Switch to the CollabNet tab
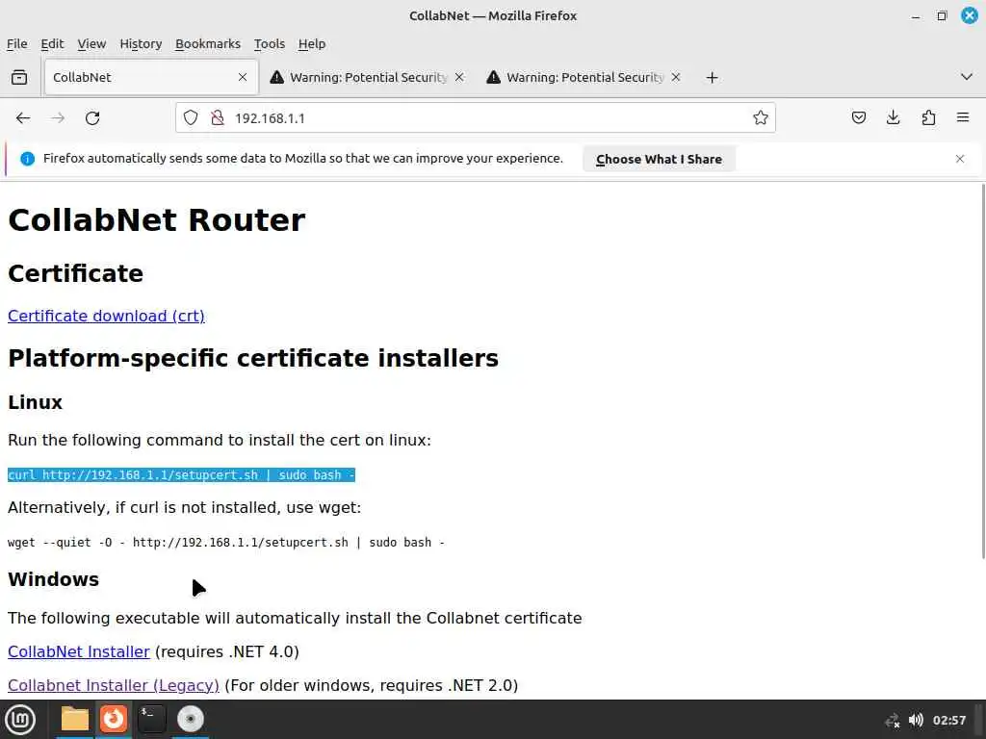This screenshot has width=986, height=739. tap(151, 77)
